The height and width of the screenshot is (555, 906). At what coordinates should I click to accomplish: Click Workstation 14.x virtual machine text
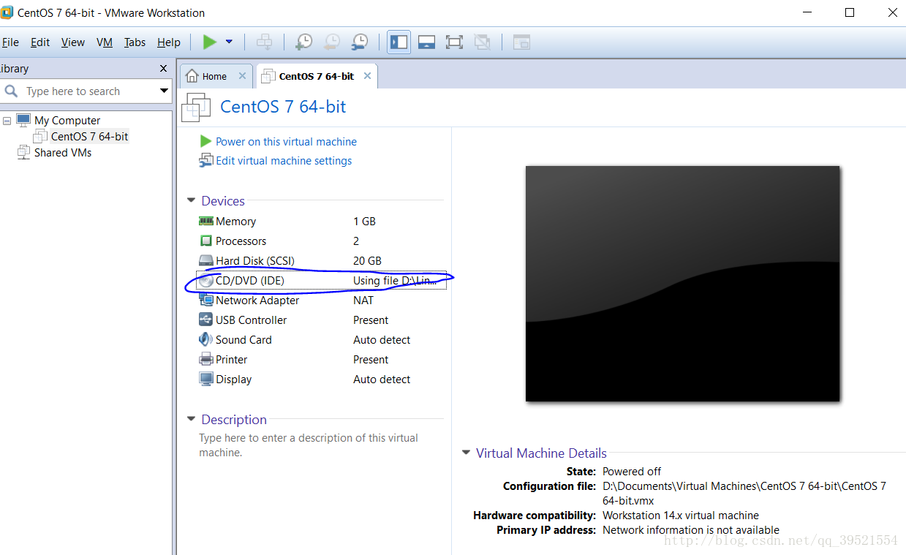681,516
